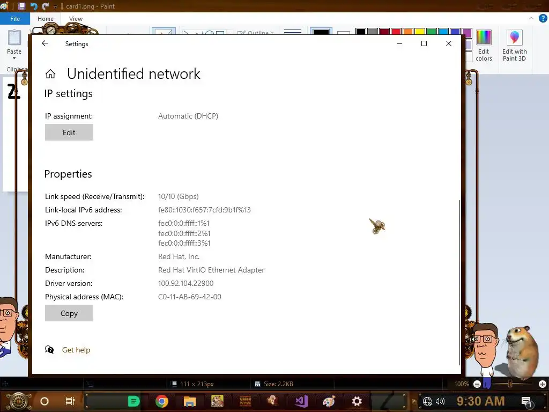Expand the Paste options arrow in Paint
Screen dimensions: 549x412
(x=14, y=58)
